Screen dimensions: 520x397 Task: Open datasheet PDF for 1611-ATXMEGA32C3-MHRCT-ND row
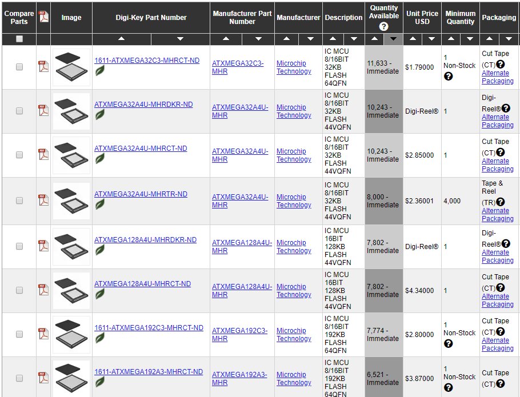point(43,66)
